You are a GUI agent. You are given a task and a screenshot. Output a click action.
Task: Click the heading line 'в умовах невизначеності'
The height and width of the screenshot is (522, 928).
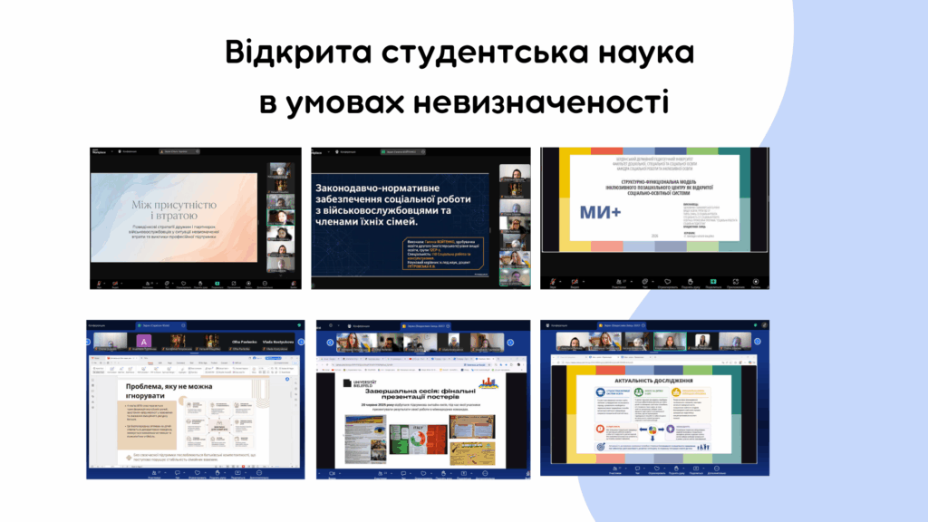(464, 102)
